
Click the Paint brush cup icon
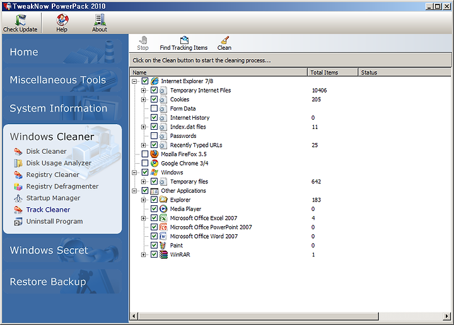[x=163, y=246]
